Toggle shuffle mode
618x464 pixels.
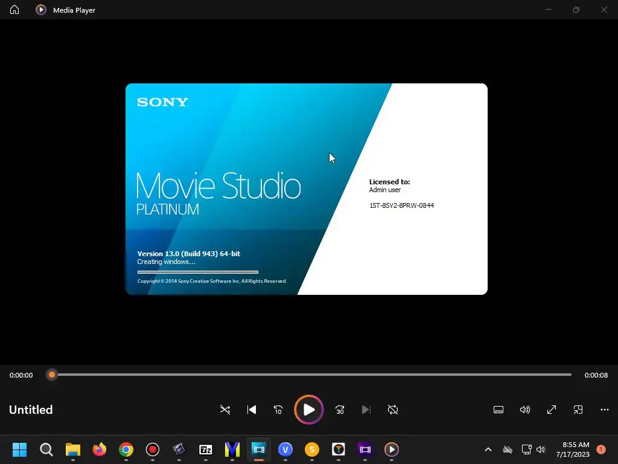(225, 410)
